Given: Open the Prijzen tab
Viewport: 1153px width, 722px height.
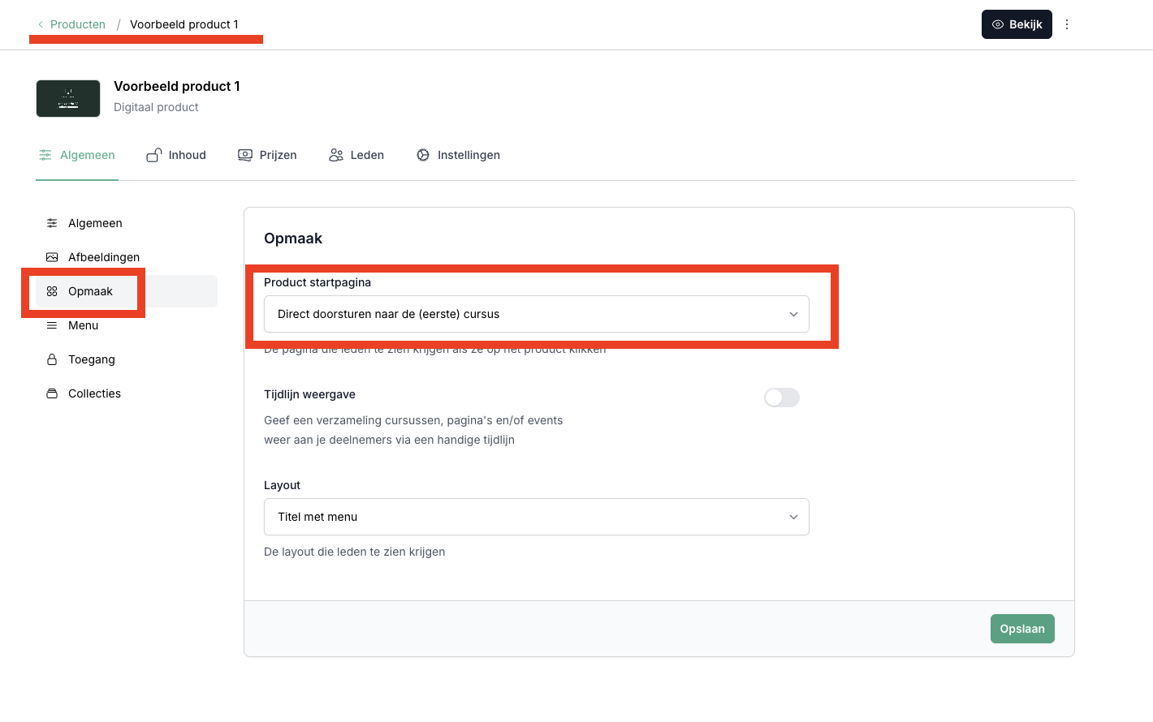Looking at the screenshot, I should tap(267, 155).
